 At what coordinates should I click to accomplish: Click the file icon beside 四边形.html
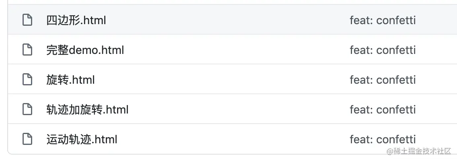click(x=27, y=20)
